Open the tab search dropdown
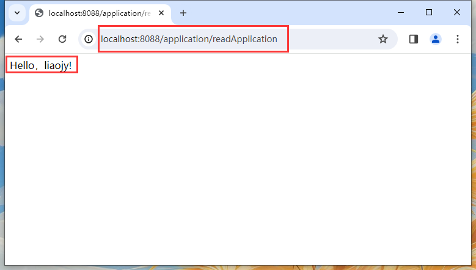This screenshot has width=476, height=270. tap(17, 13)
